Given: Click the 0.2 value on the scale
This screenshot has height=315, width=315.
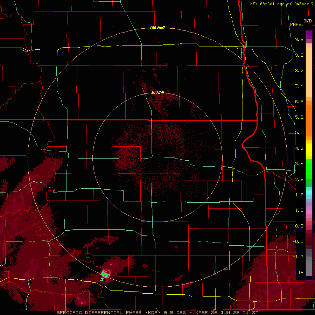Looking at the screenshot, I should pyautogui.click(x=299, y=226).
